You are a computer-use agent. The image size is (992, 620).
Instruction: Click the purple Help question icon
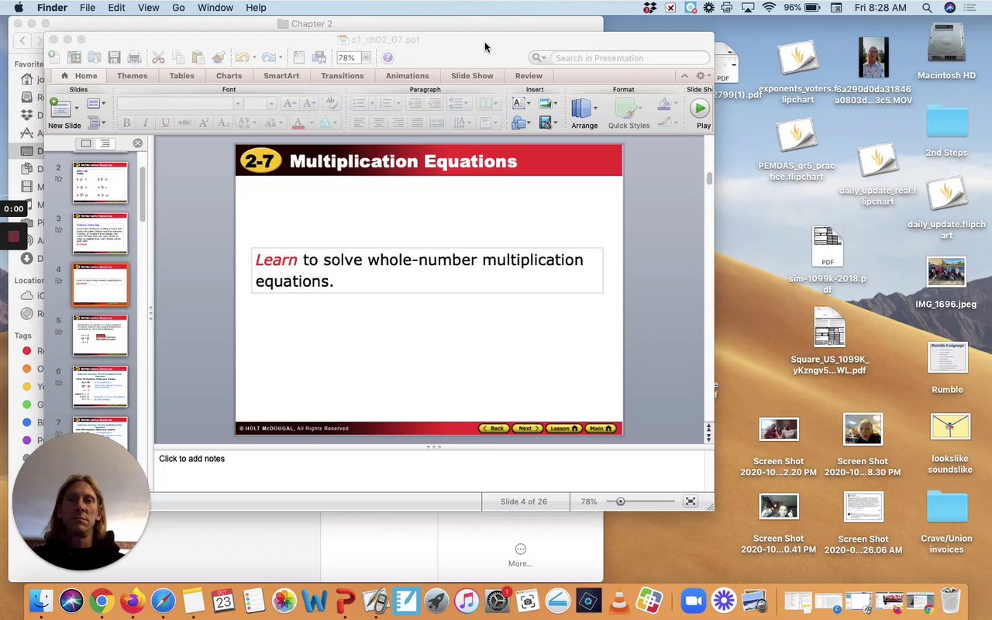tap(387, 57)
